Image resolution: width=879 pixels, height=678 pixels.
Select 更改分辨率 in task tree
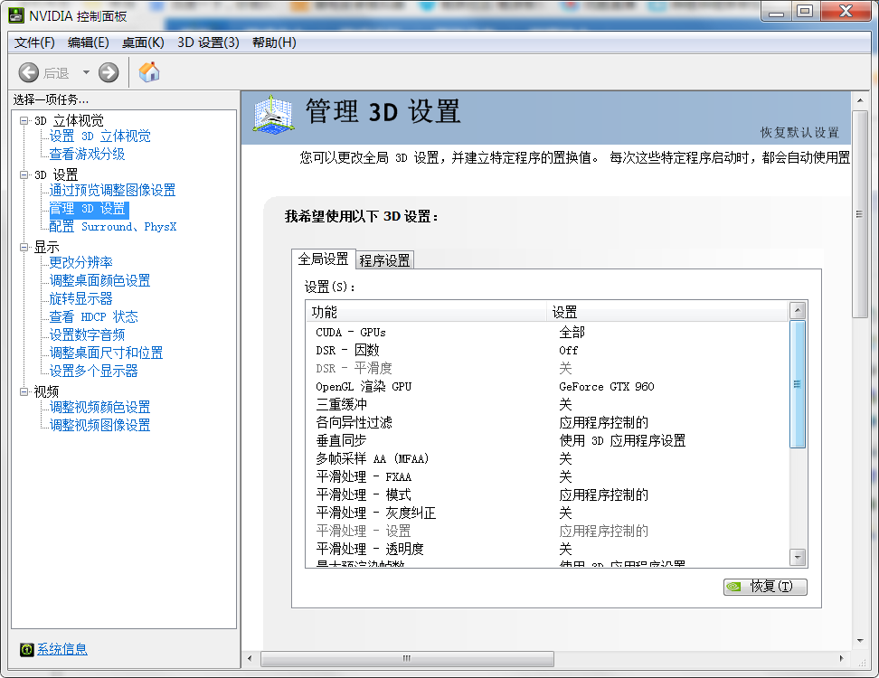[80, 262]
